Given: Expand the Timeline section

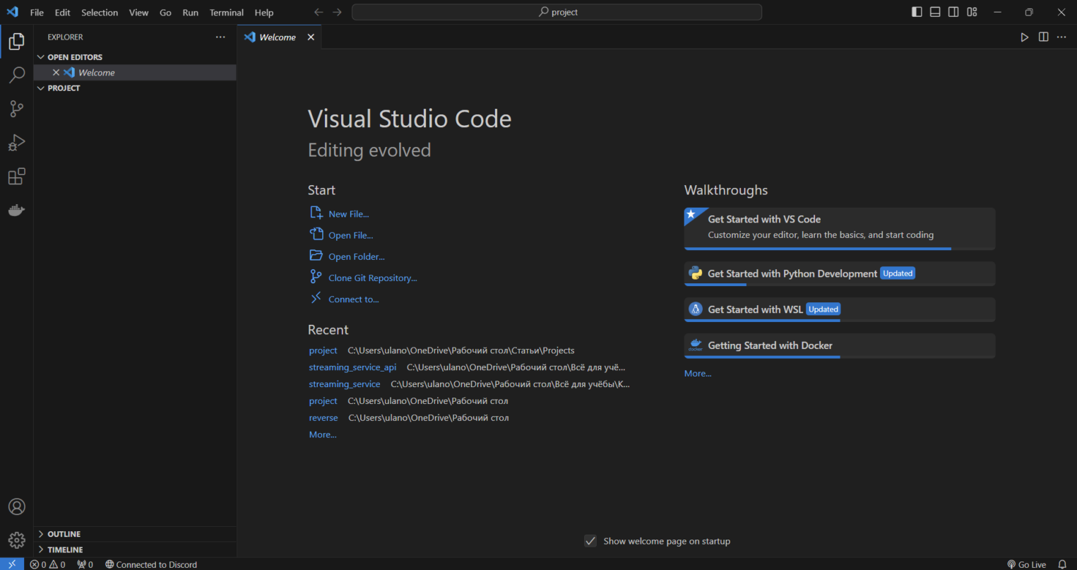Looking at the screenshot, I should click(134, 550).
